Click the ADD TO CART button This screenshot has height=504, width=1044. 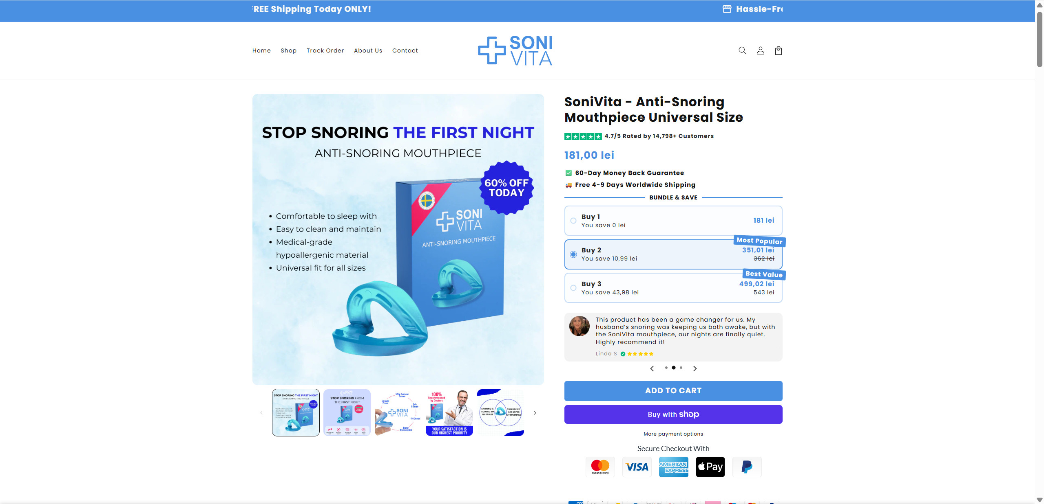tap(673, 391)
